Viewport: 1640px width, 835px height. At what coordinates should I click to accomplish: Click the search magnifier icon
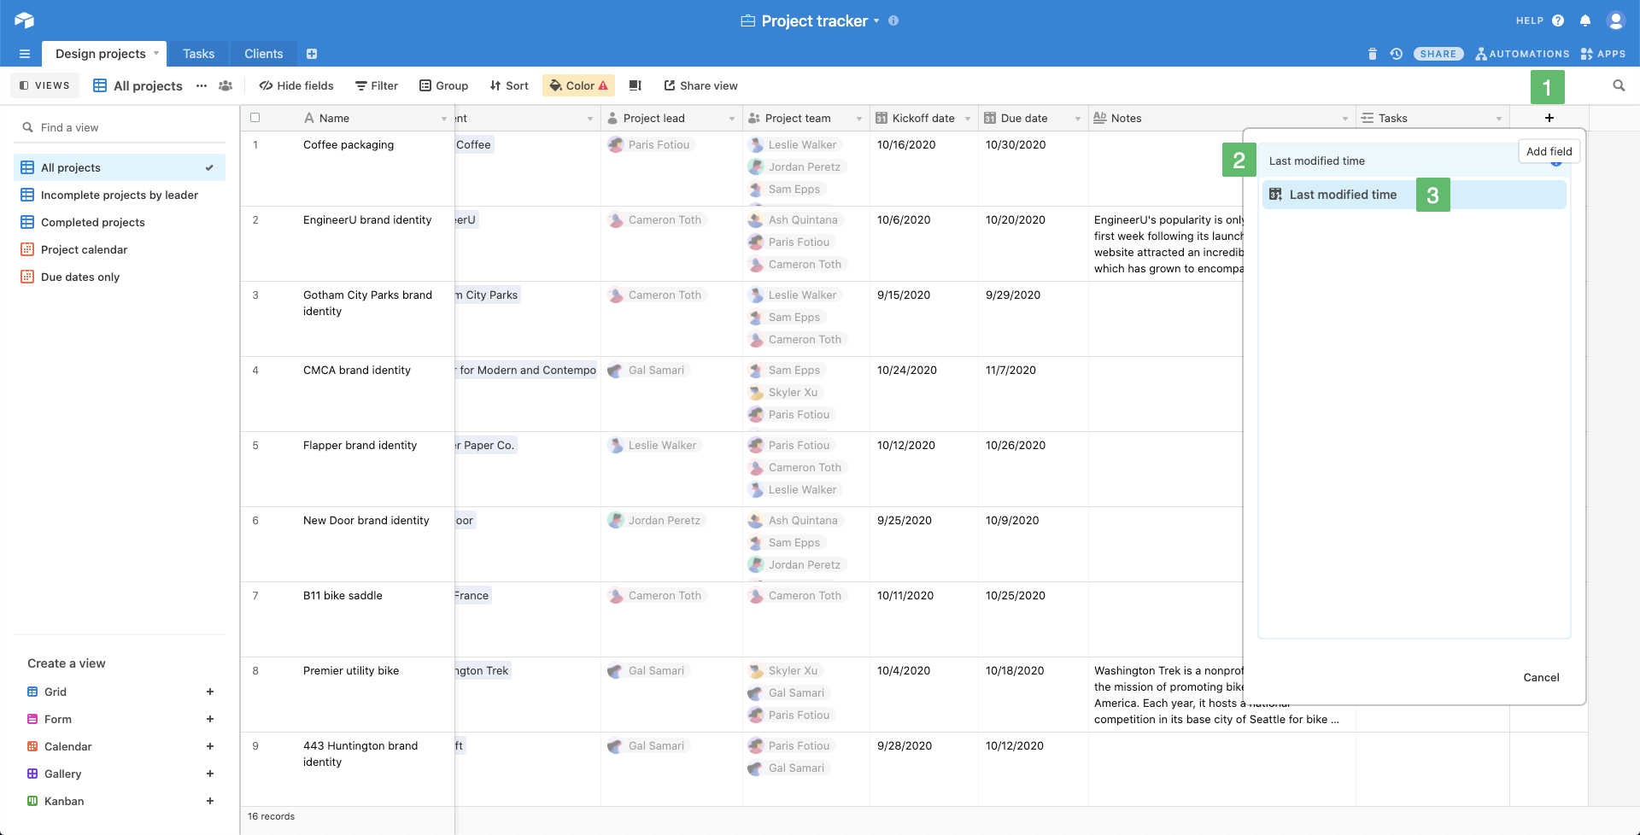[x=1619, y=85]
